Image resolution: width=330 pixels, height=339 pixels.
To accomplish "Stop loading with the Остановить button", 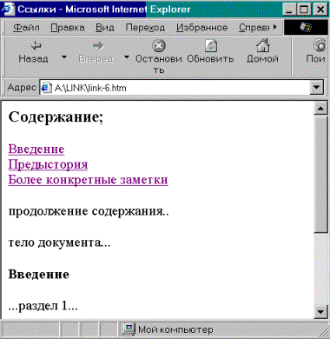I will click(x=159, y=56).
